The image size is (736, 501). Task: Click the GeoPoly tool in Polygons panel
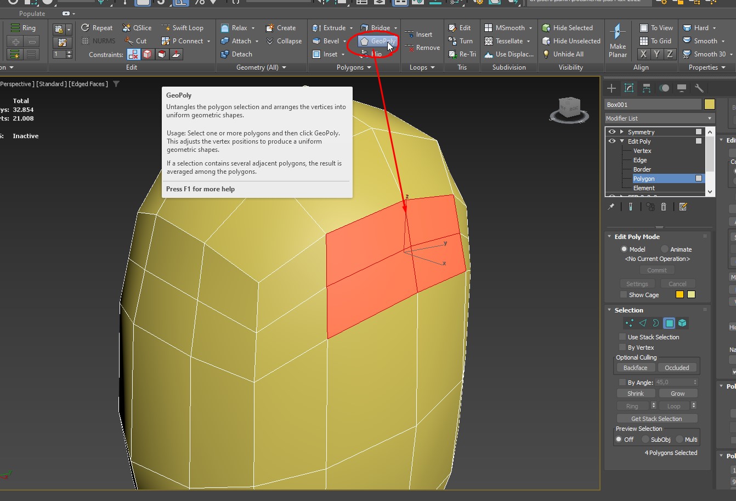tap(377, 41)
